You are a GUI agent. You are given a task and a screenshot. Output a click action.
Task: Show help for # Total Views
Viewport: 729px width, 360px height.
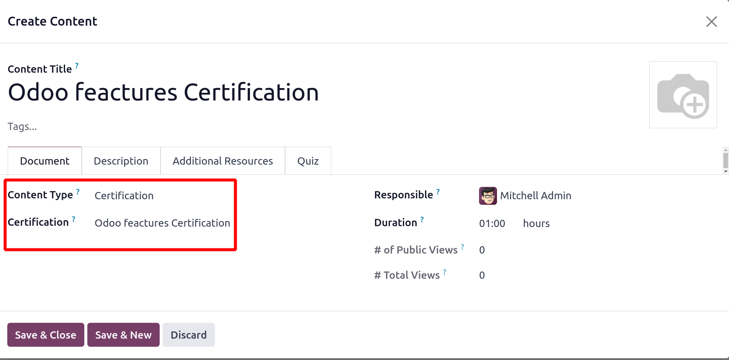pos(445,272)
